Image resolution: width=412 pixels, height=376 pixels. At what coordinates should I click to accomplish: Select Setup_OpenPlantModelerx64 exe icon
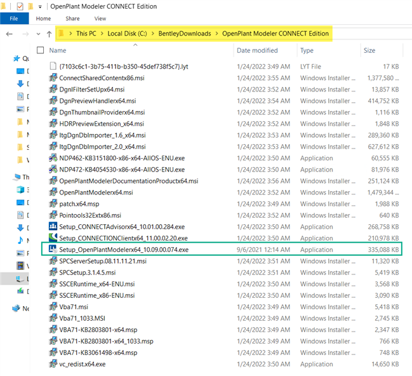click(53, 249)
